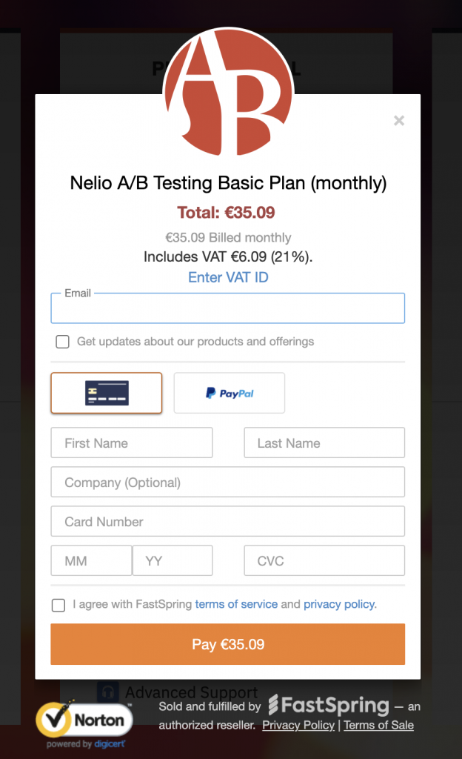Click the CVC security code field
Screen dimensions: 462x759
[324, 560]
